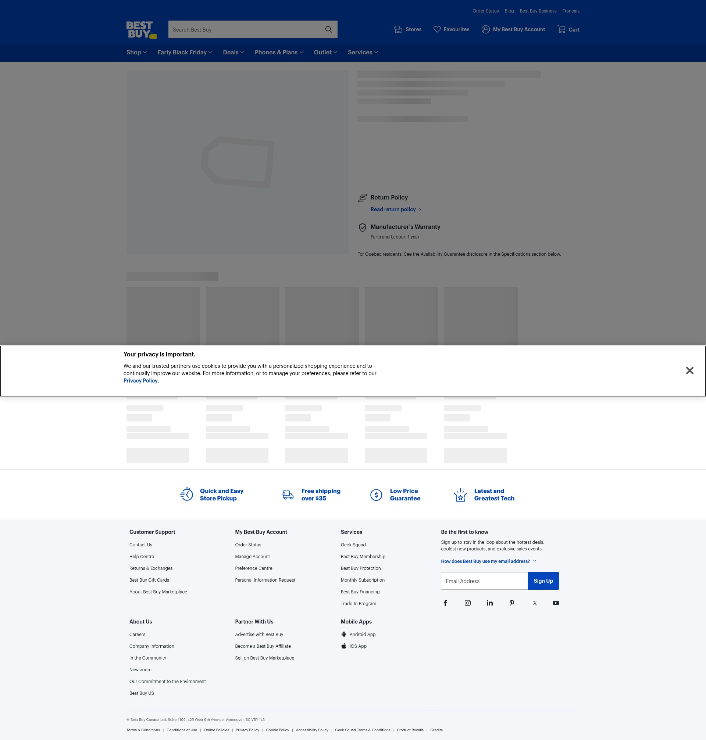The width and height of the screenshot is (706, 740).
Task: Click the Free shipping truck icon
Action: click(288, 495)
